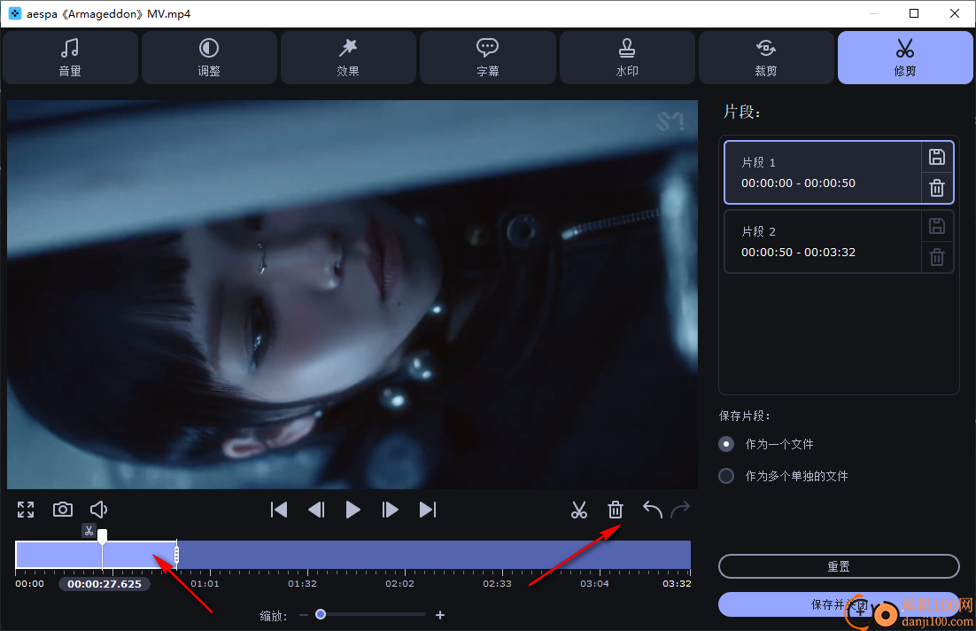Viewport: 976px width, 631px height.
Task: Jump to the next segment end
Action: click(x=428, y=510)
